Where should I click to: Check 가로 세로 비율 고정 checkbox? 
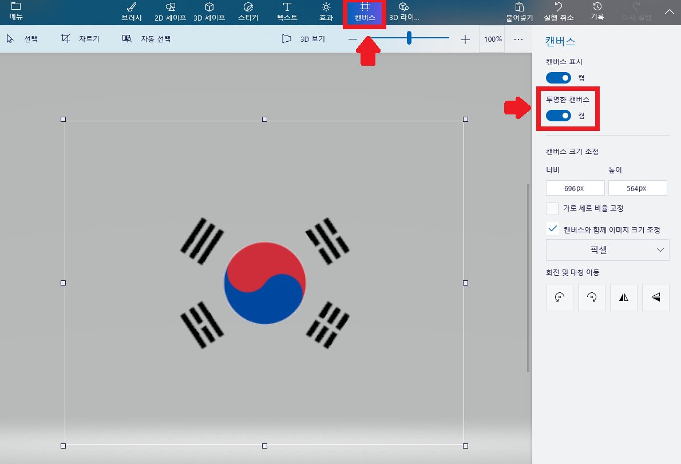[552, 208]
